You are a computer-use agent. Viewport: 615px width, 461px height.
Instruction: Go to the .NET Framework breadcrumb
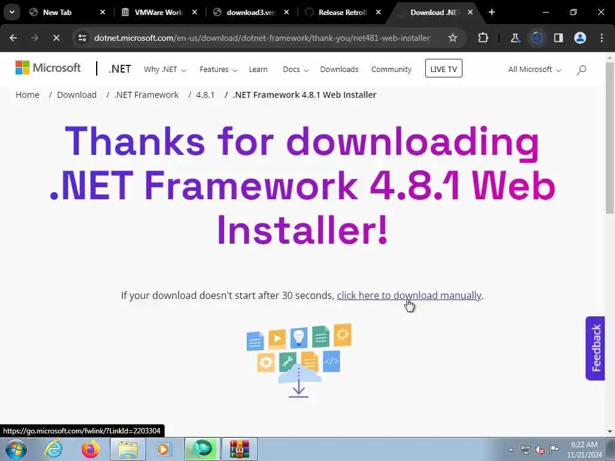click(x=147, y=95)
